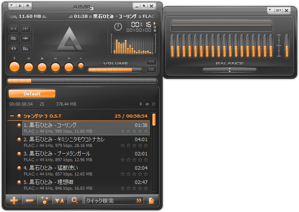Toggle the playlist panel button

click(151, 69)
